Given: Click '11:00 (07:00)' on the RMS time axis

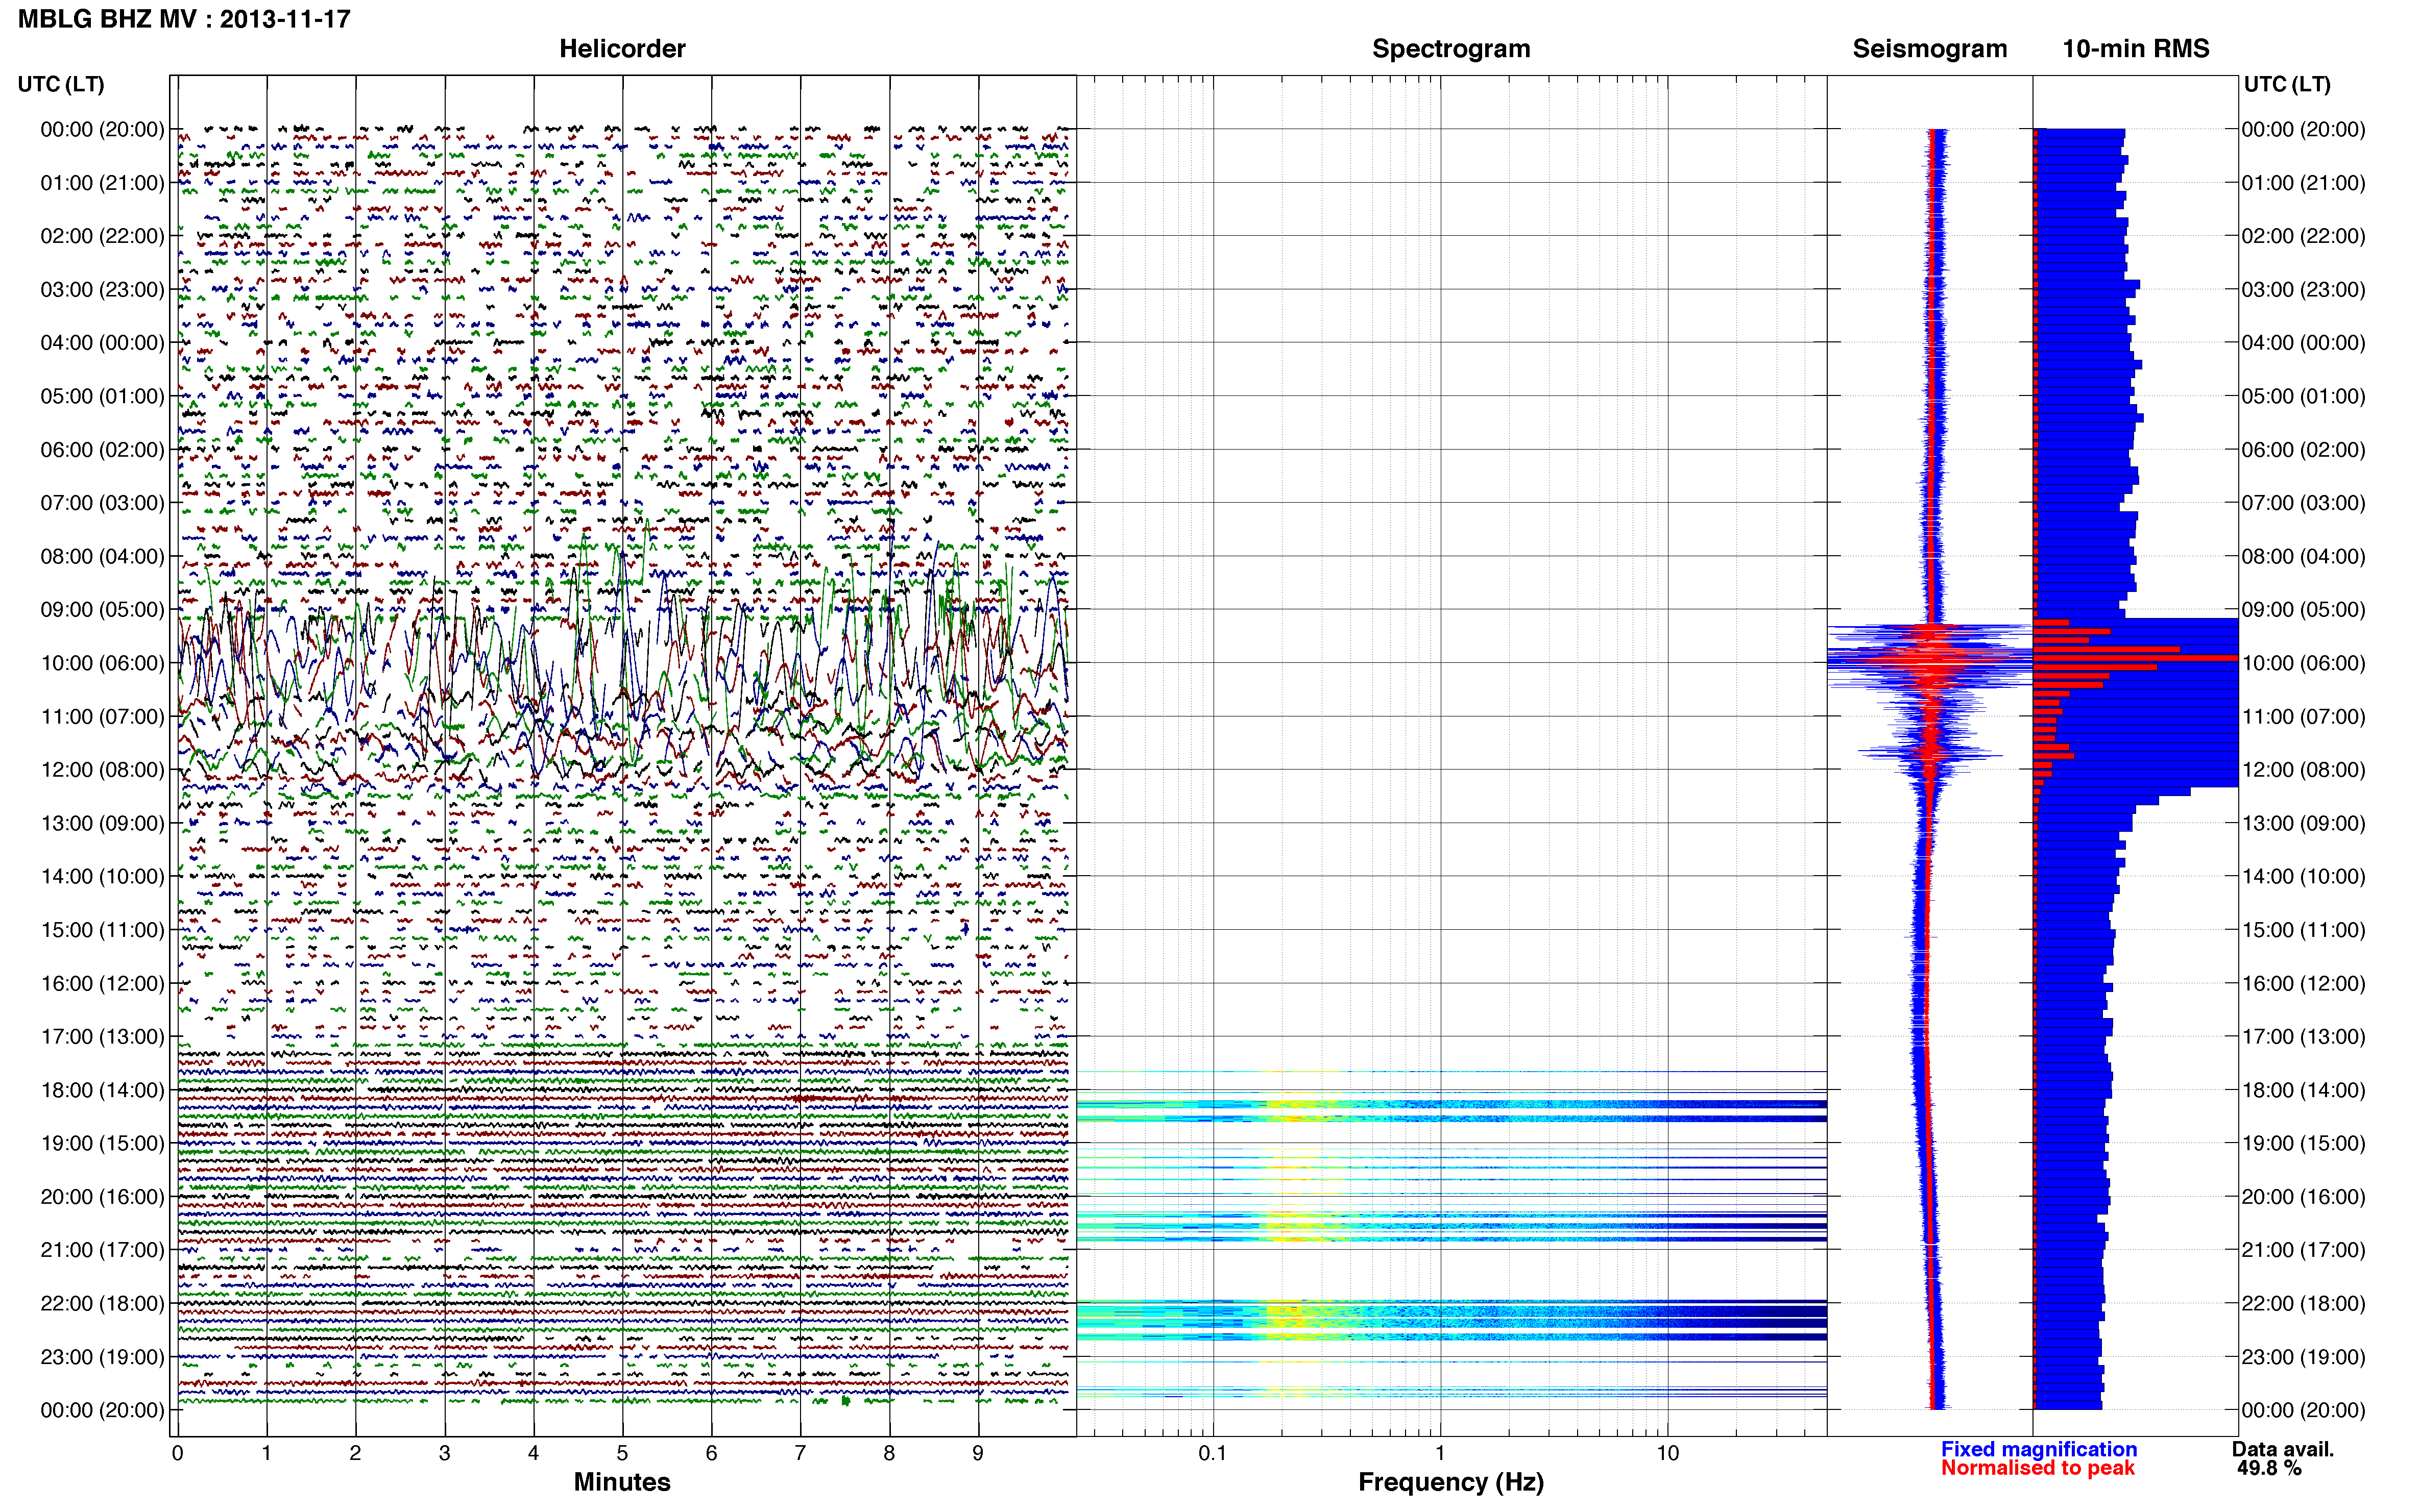Looking at the screenshot, I should tap(2303, 717).
